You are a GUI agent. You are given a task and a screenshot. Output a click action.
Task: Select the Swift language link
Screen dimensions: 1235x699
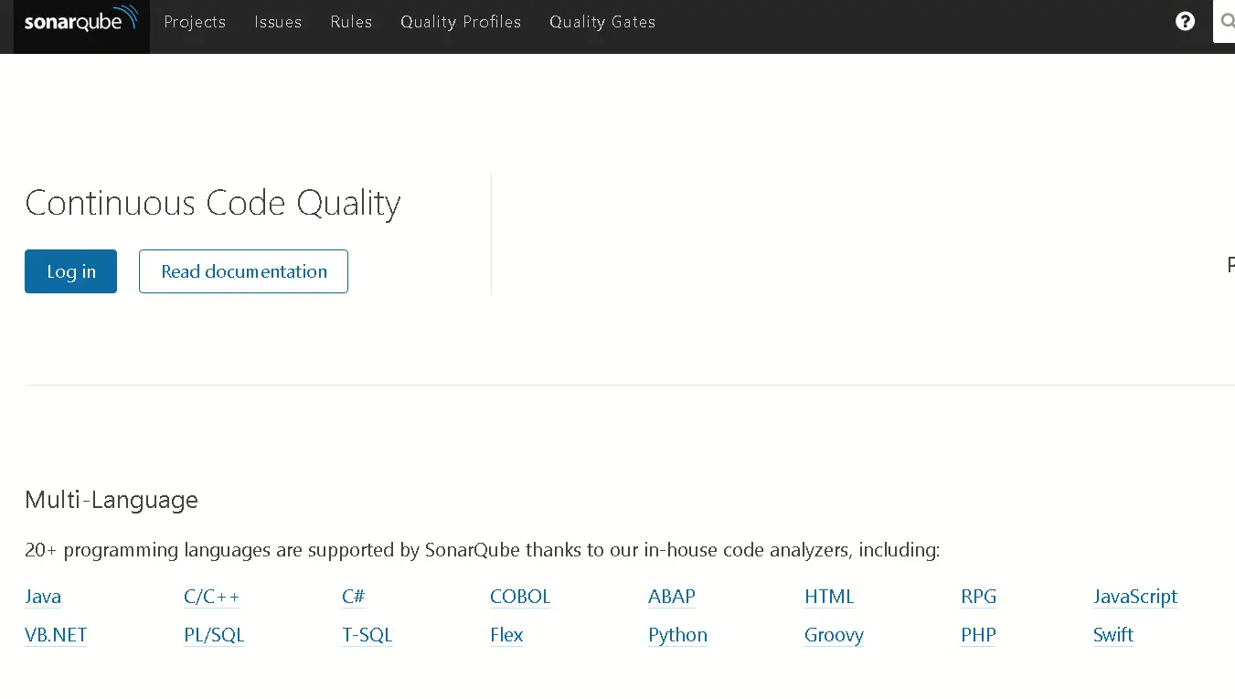click(x=1113, y=635)
